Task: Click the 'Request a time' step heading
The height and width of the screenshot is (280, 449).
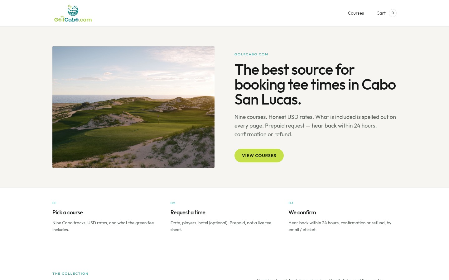Action: pyautogui.click(x=188, y=212)
